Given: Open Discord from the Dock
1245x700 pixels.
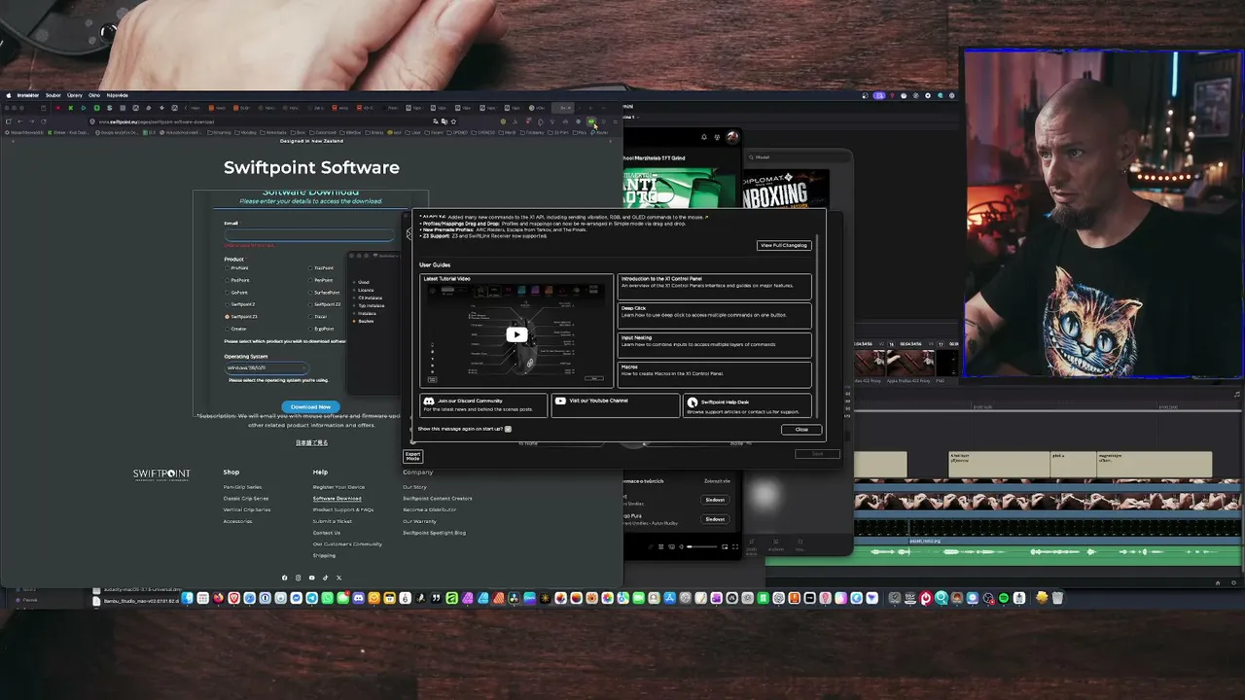Looking at the screenshot, I should click(x=358, y=598).
